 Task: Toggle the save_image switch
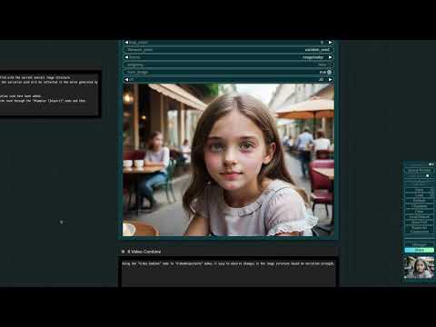click(228, 72)
